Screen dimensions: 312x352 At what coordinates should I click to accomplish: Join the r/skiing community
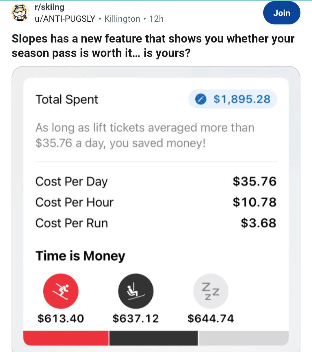pos(281,13)
